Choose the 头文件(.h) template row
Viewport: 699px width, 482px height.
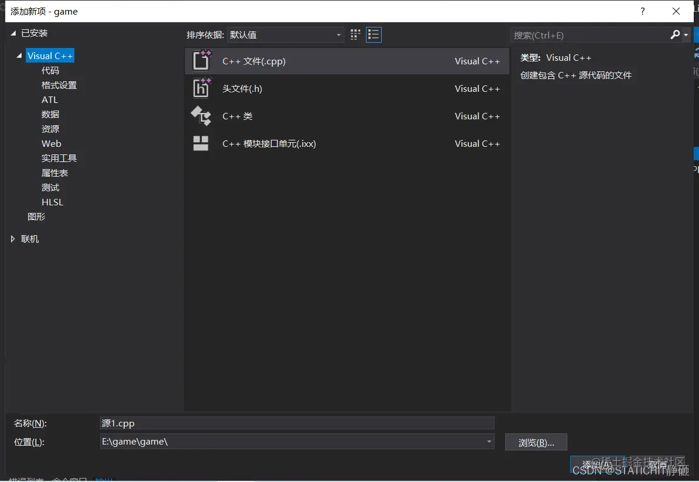coord(347,89)
